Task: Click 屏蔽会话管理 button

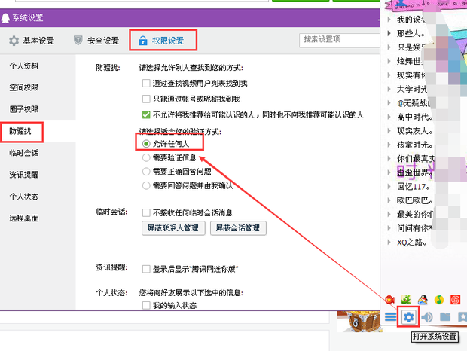Action: 238,228
